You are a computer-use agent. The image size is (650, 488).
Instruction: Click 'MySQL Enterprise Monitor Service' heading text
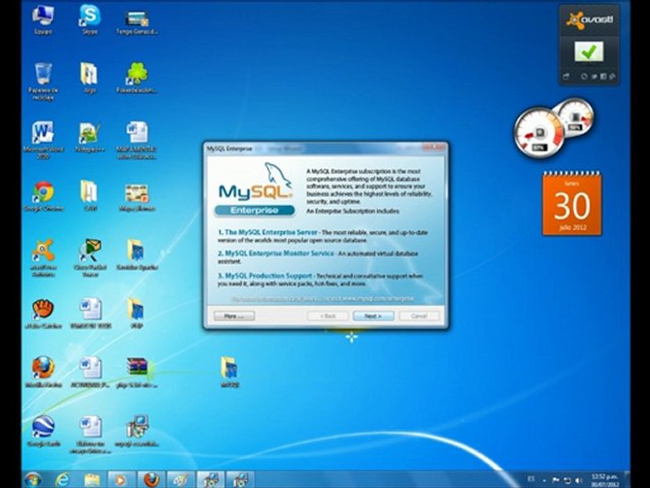(280, 253)
